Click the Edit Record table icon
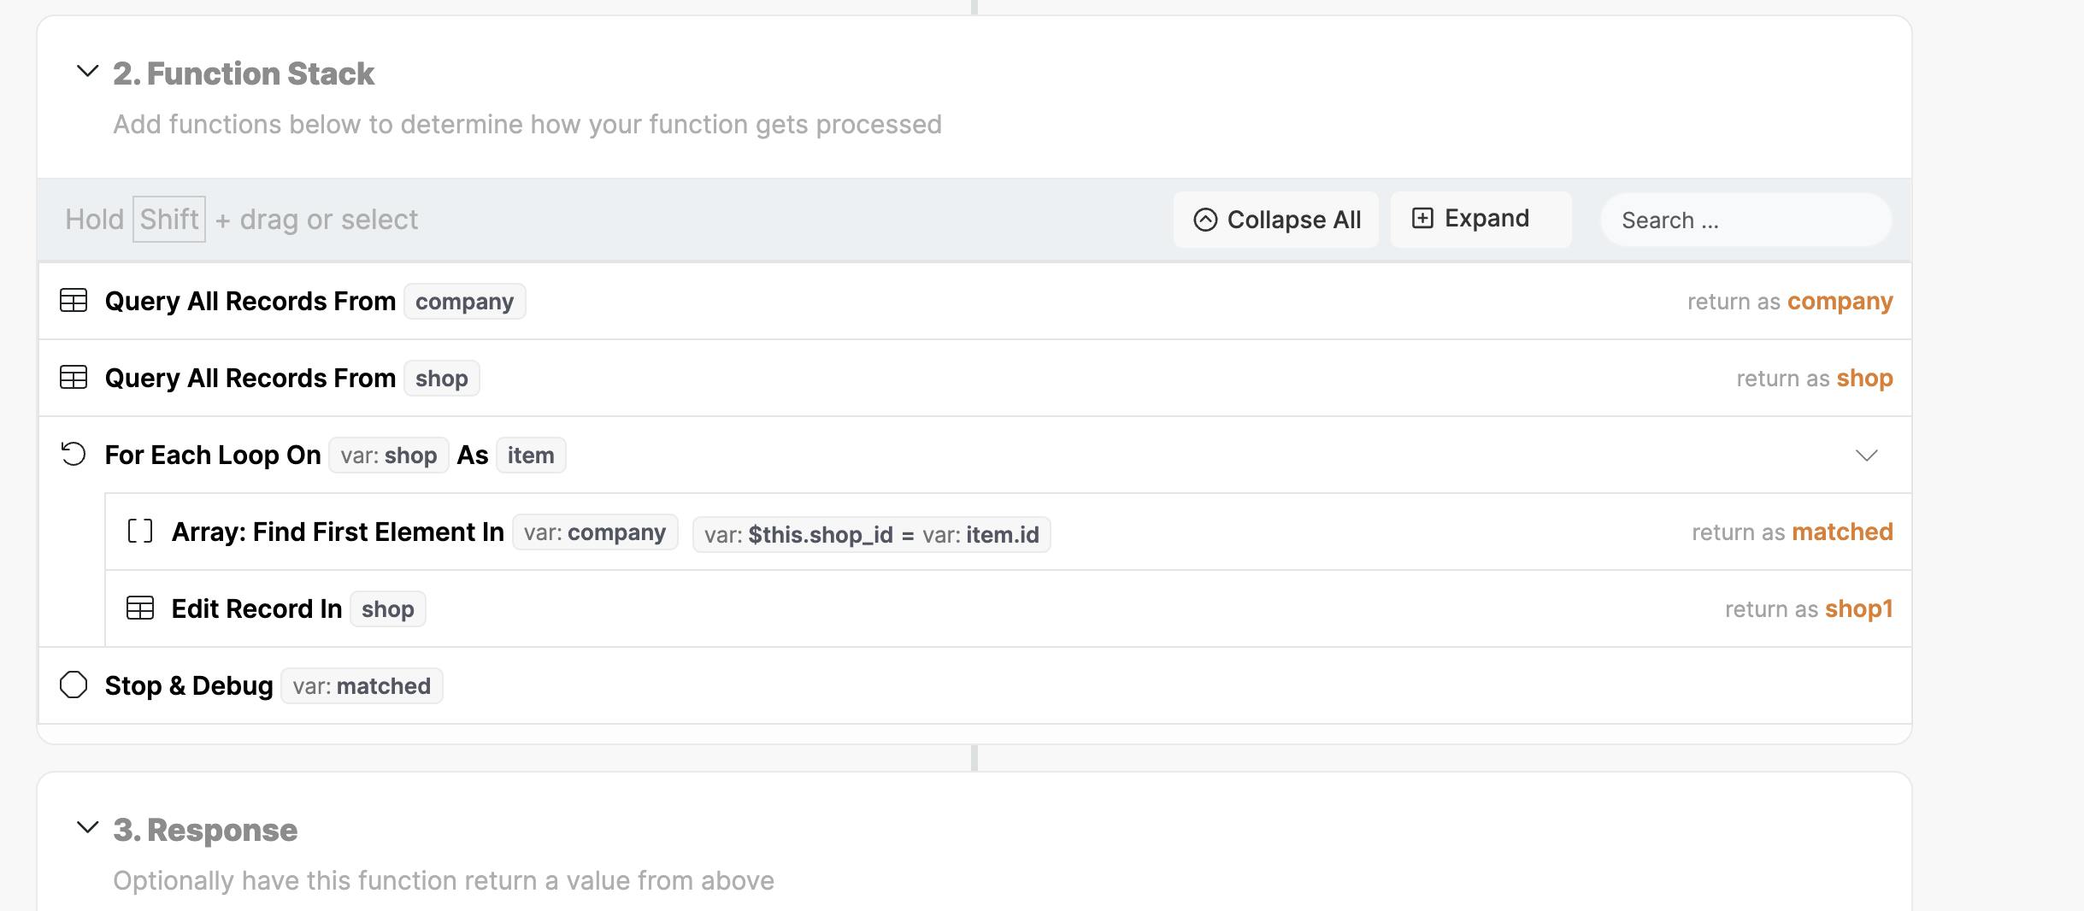 coord(140,608)
